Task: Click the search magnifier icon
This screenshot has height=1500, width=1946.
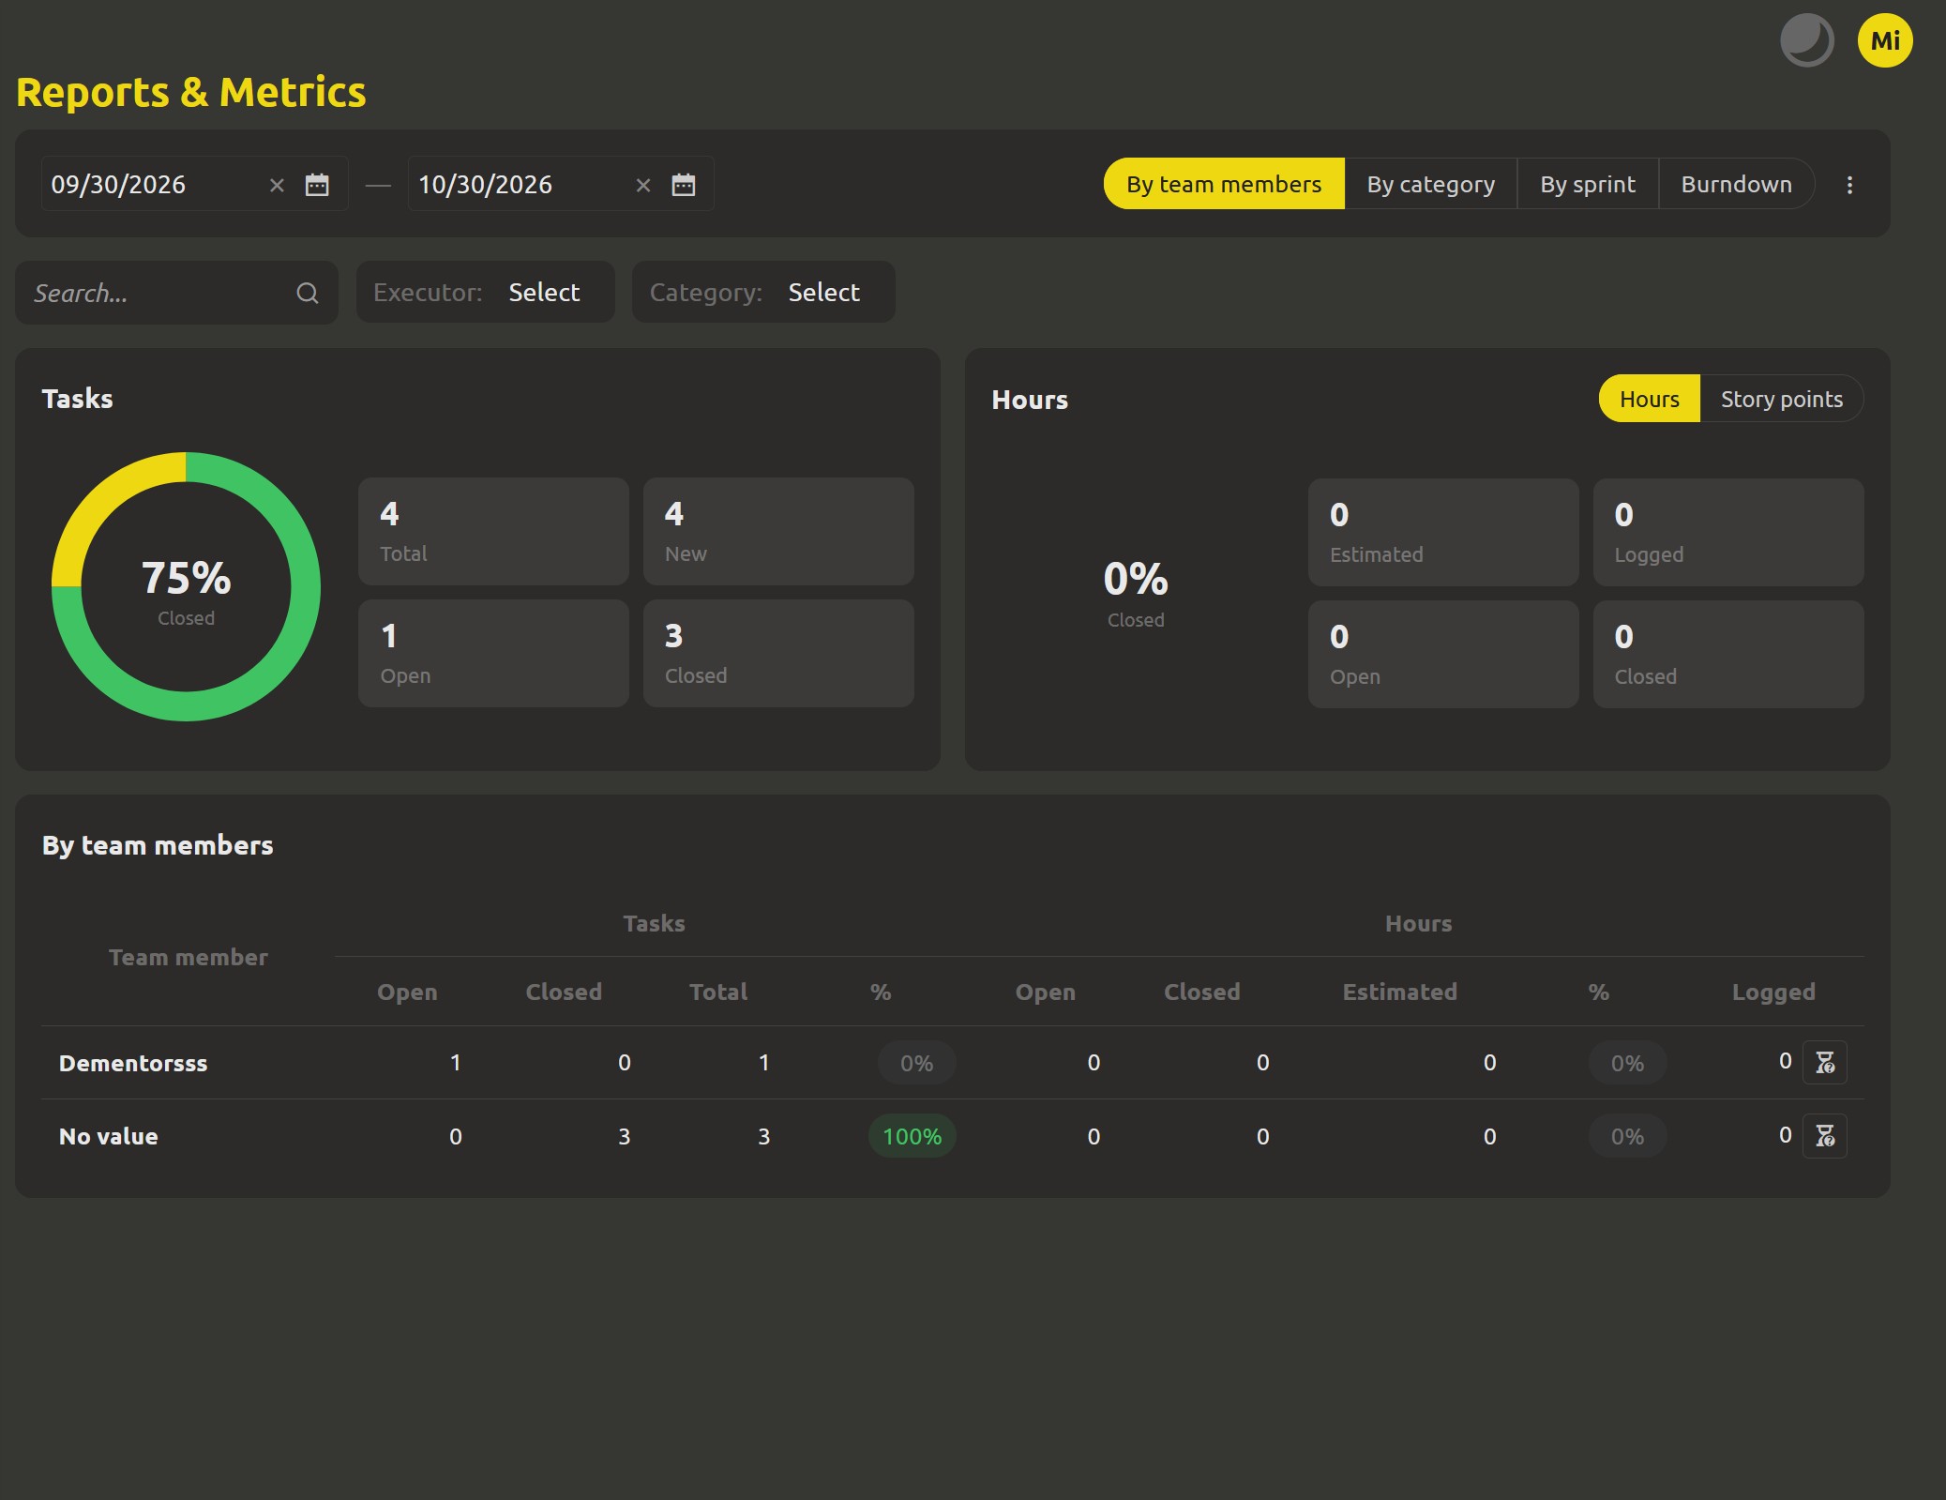Action: 308,294
